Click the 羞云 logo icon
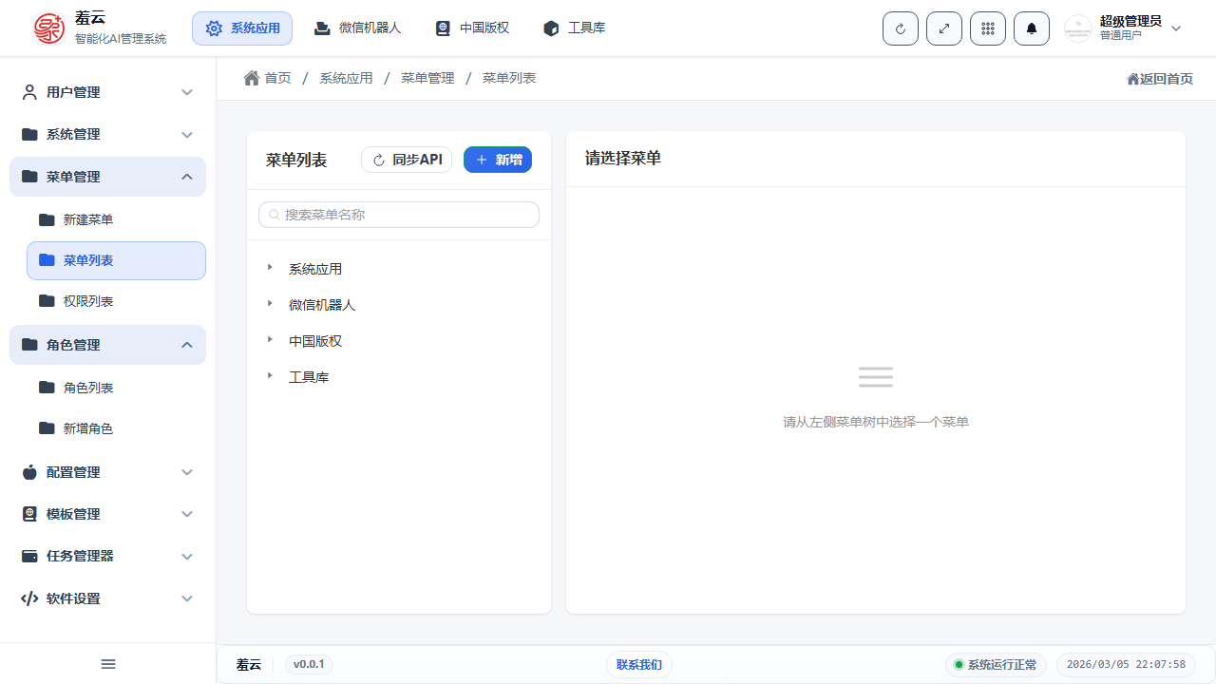This screenshot has width=1216, height=684. [x=48, y=28]
